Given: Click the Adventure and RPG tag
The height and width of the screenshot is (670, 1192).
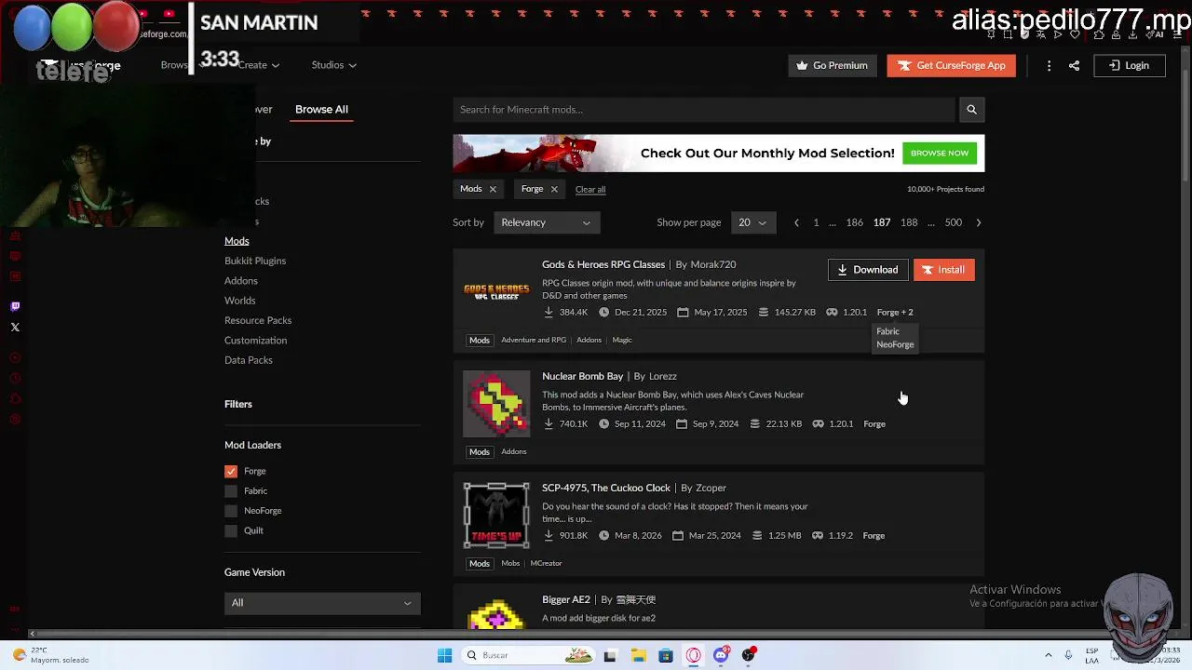Looking at the screenshot, I should click(x=534, y=340).
